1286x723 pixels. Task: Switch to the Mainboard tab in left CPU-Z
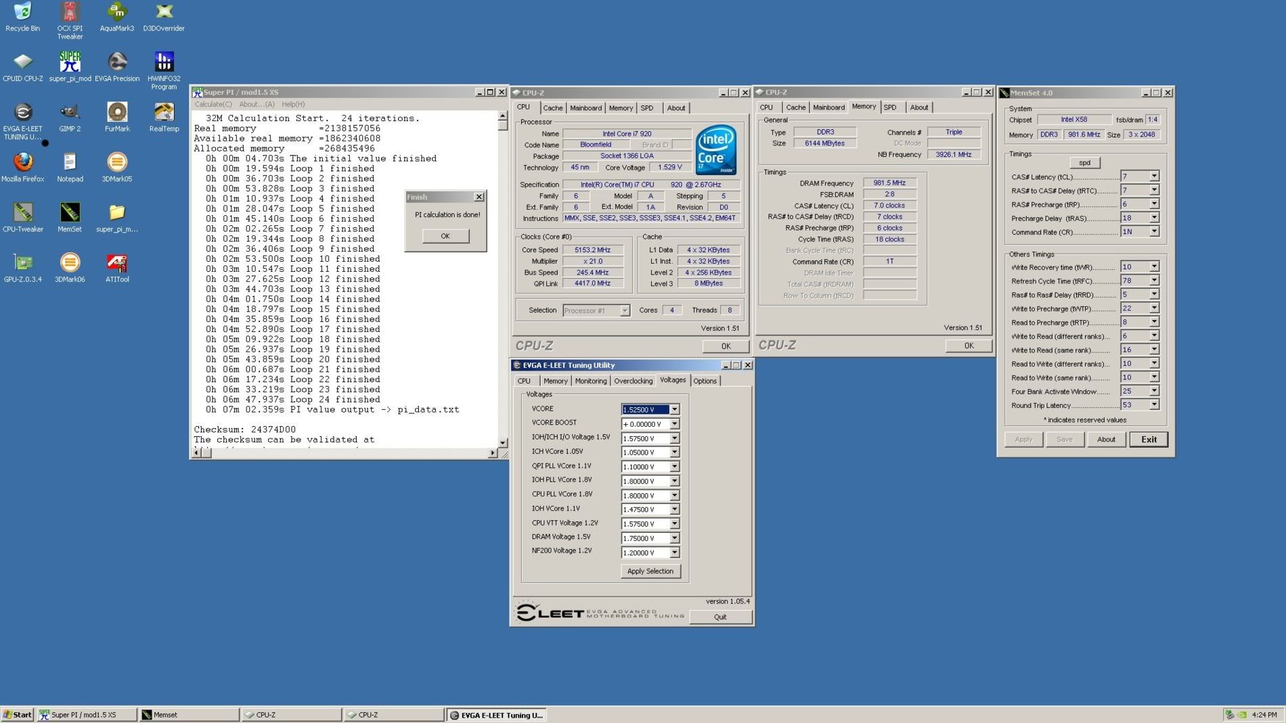pos(585,108)
